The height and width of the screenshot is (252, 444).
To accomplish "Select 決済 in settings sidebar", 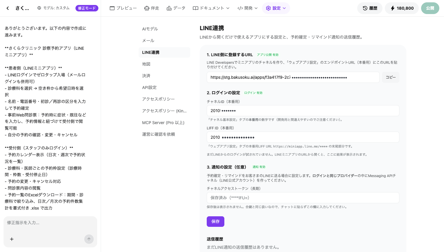I will click(164, 76).
